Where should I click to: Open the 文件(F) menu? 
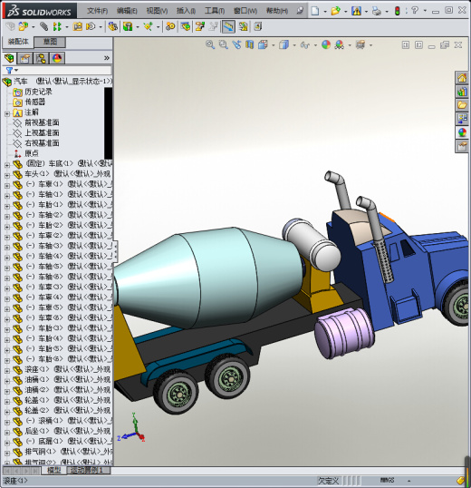[97, 11]
